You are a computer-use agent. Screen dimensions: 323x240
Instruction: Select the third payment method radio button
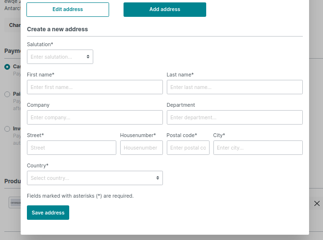[x=7, y=129]
